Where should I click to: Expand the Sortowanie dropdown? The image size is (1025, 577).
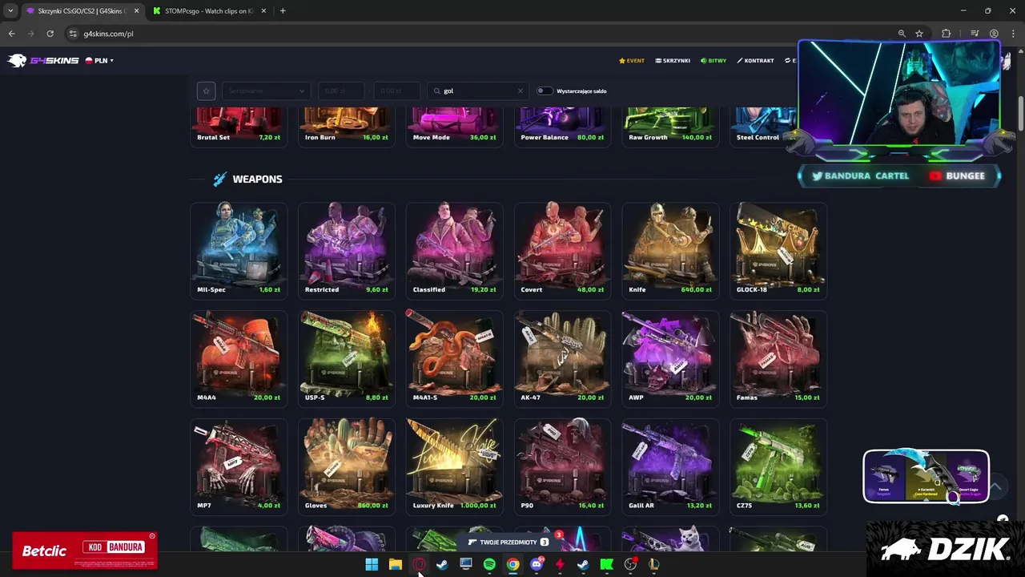tap(266, 91)
